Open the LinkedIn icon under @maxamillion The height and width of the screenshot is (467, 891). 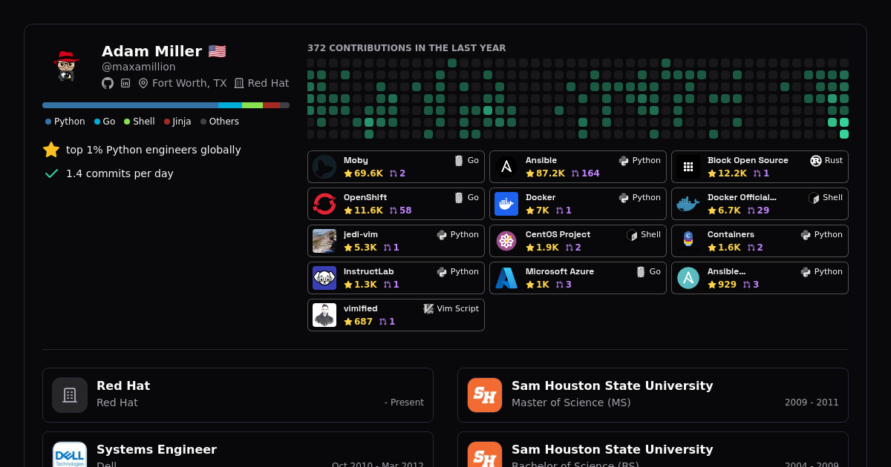pos(125,83)
